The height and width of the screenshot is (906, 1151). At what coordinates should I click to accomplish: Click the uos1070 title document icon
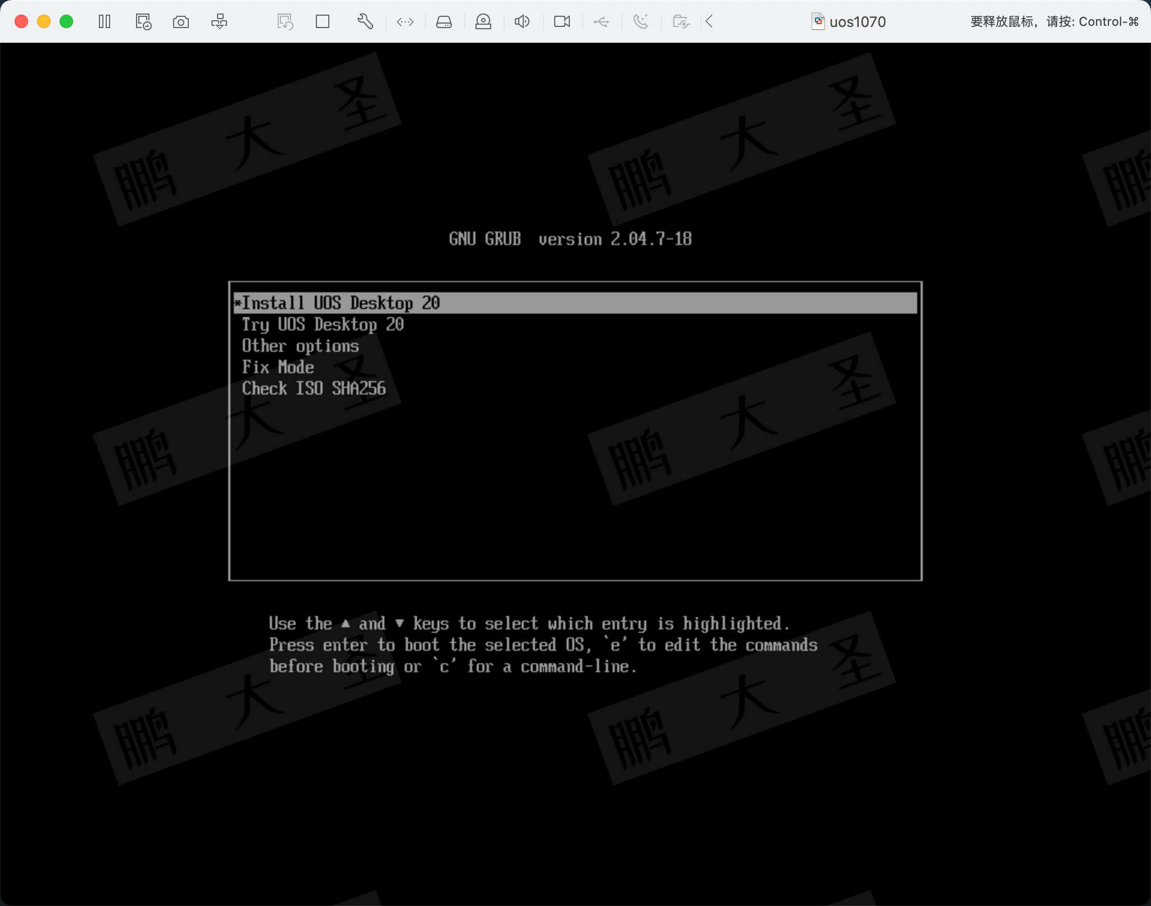(x=818, y=22)
